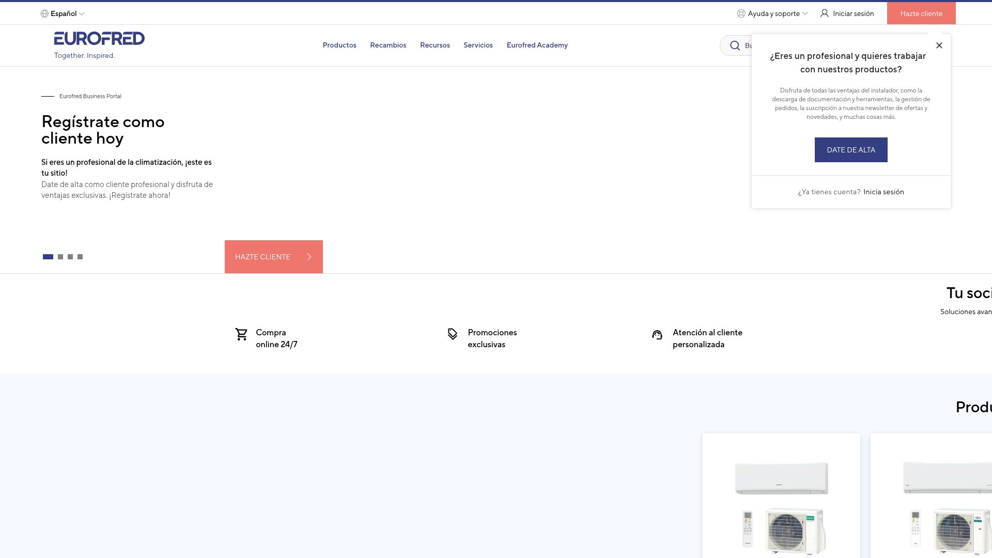This screenshot has height=558, width=992.
Task: Click the Ayuda y soporte lifebuoy icon
Action: pos(741,14)
